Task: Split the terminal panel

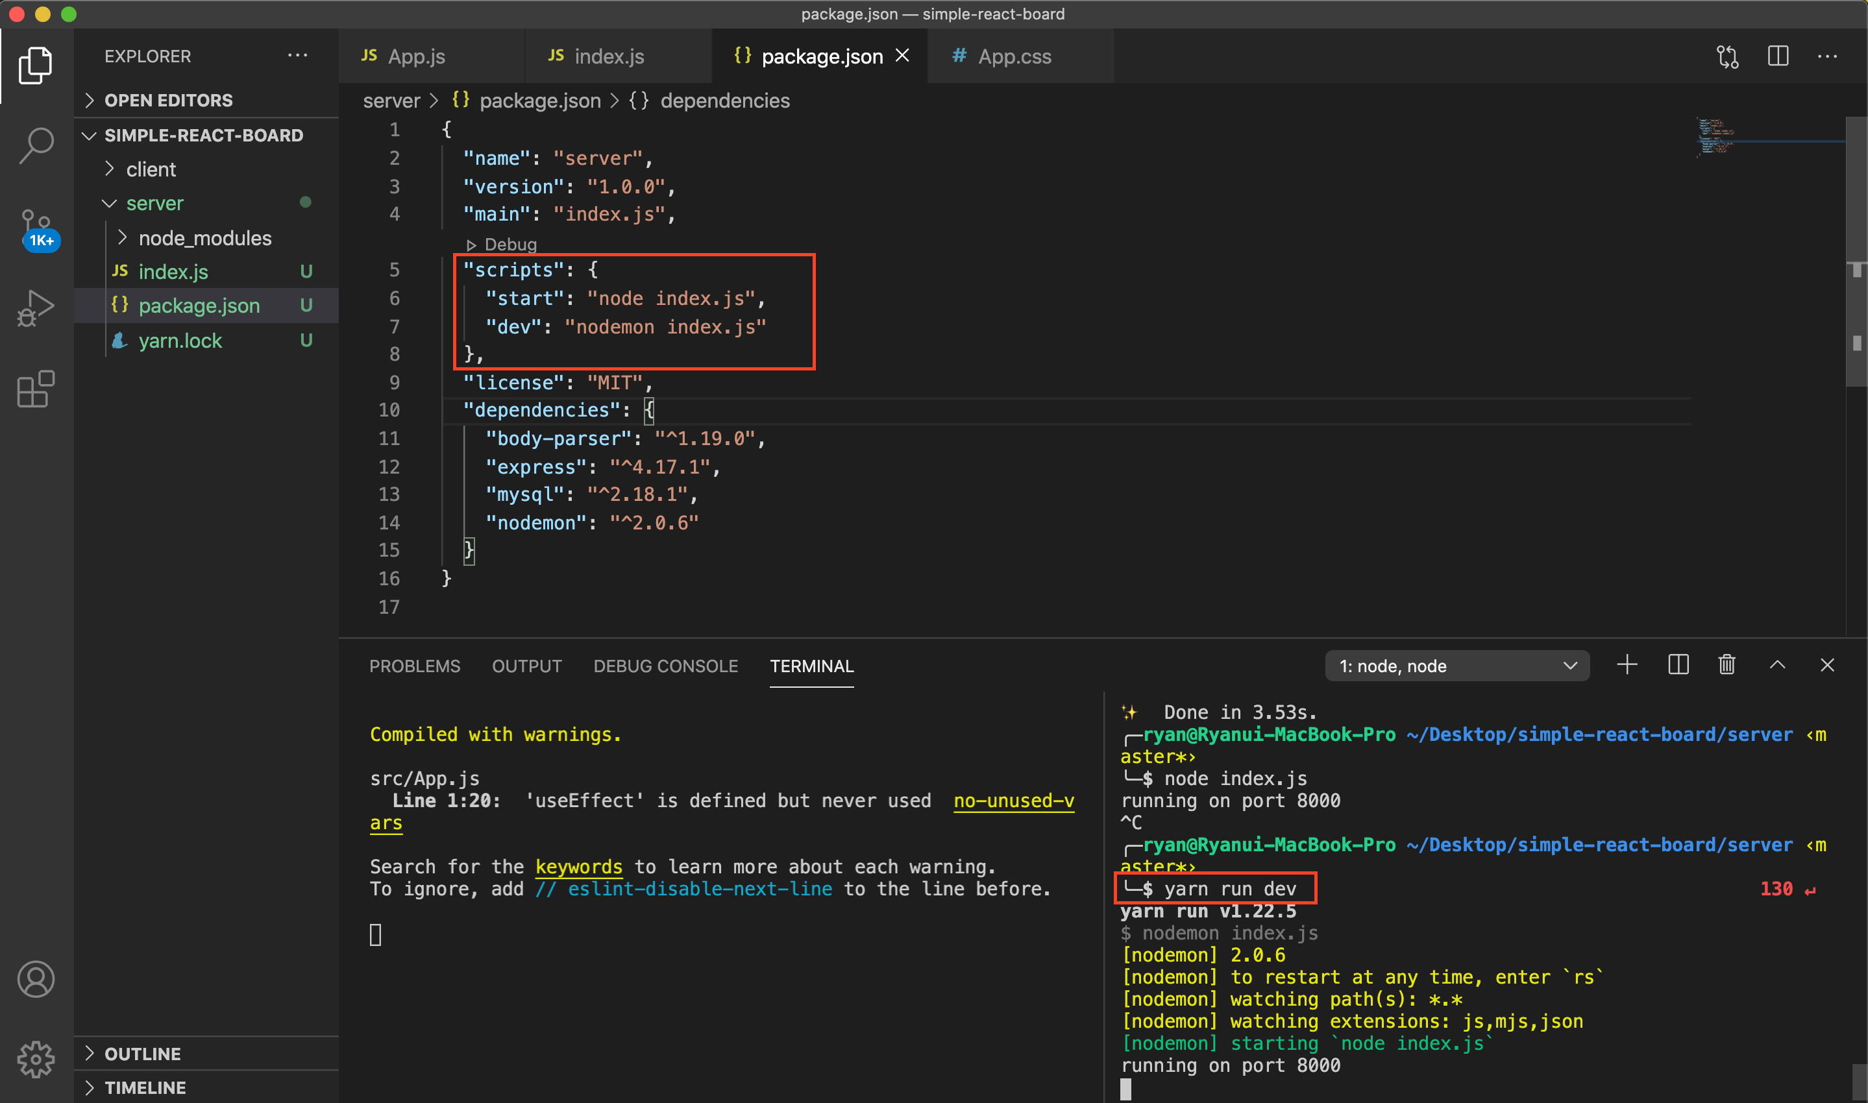Action: [1678, 665]
